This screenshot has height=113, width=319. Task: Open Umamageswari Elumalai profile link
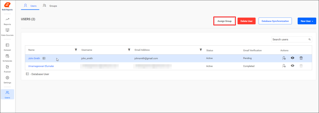(41, 66)
